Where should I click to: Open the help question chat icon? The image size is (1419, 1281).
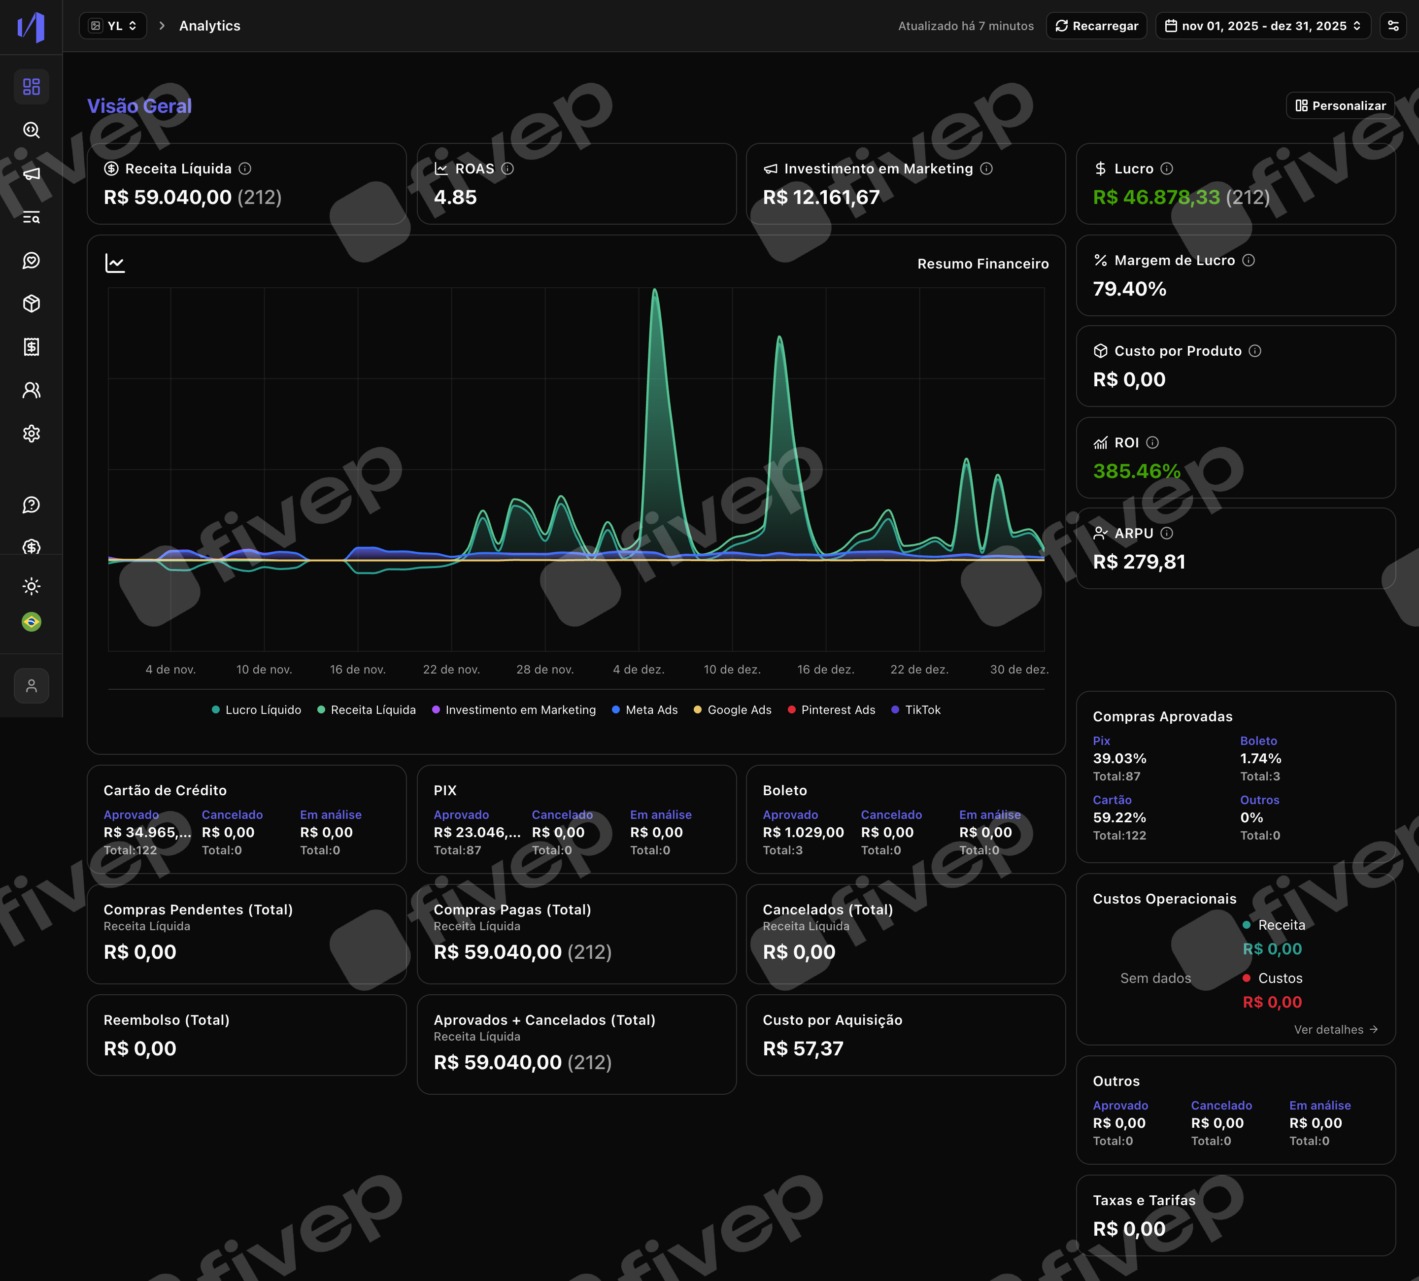point(32,505)
